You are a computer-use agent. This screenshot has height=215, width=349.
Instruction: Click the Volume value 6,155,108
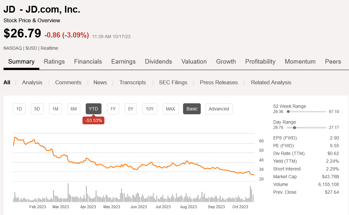point(328,184)
